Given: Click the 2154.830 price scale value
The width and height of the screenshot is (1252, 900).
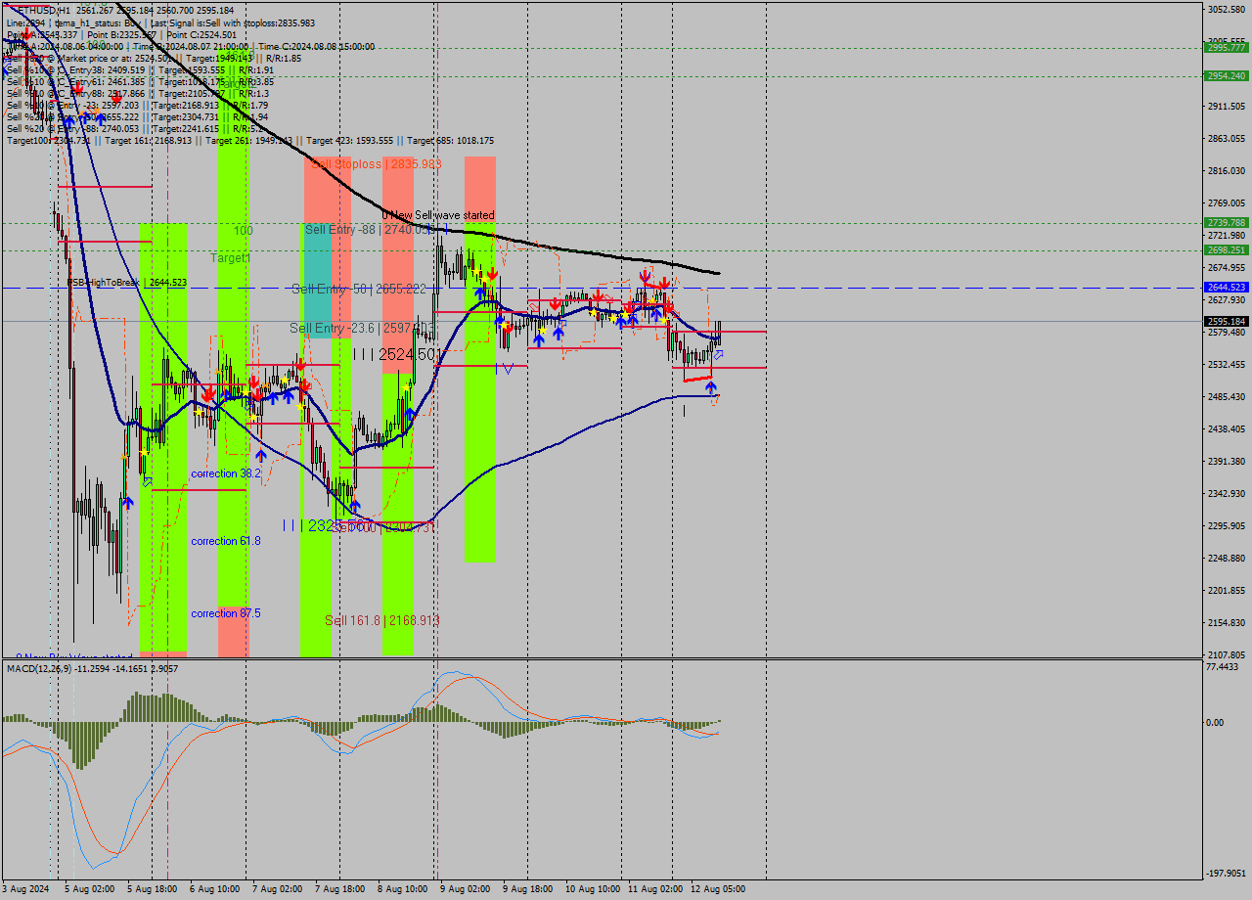Looking at the screenshot, I should pos(1227,623).
